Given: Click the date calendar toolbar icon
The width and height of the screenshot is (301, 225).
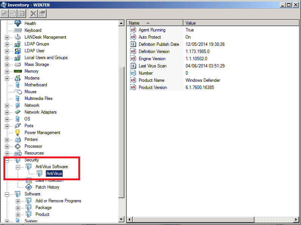Looking at the screenshot, I should click(22, 14).
